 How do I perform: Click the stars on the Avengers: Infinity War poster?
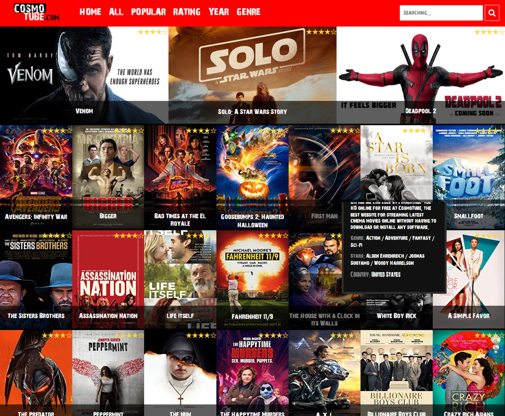coord(57,131)
